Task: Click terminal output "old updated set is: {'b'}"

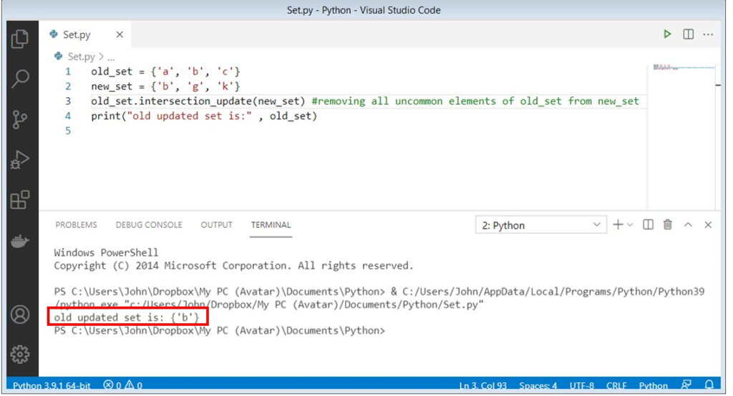Action: [127, 317]
